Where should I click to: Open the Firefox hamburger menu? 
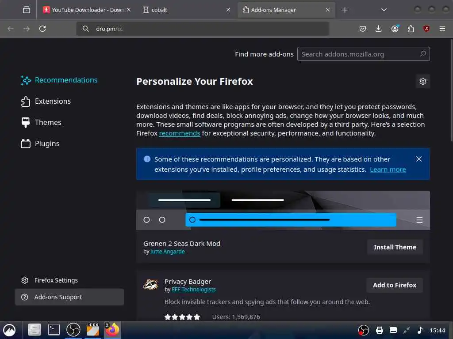442,29
